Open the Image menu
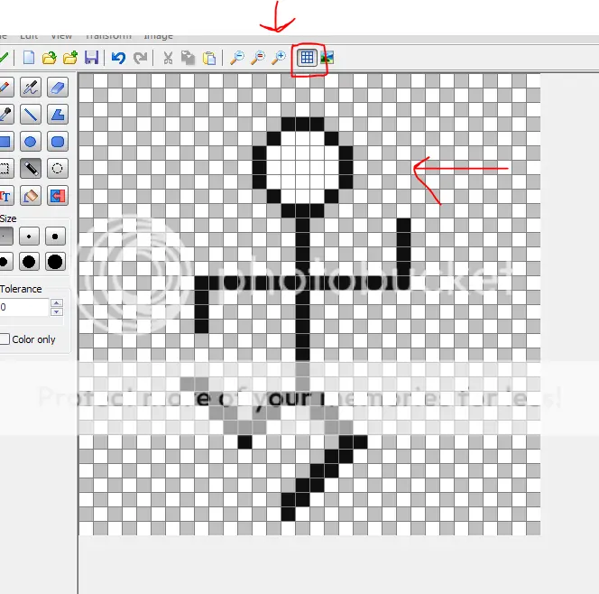The image size is (599, 594). (x=158, y=36)
